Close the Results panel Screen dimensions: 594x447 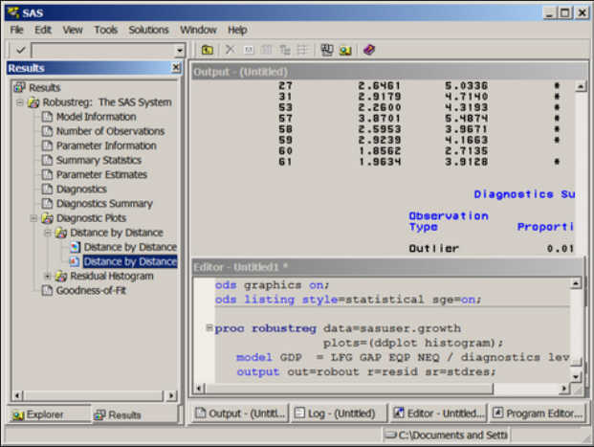tap(176, 68)
